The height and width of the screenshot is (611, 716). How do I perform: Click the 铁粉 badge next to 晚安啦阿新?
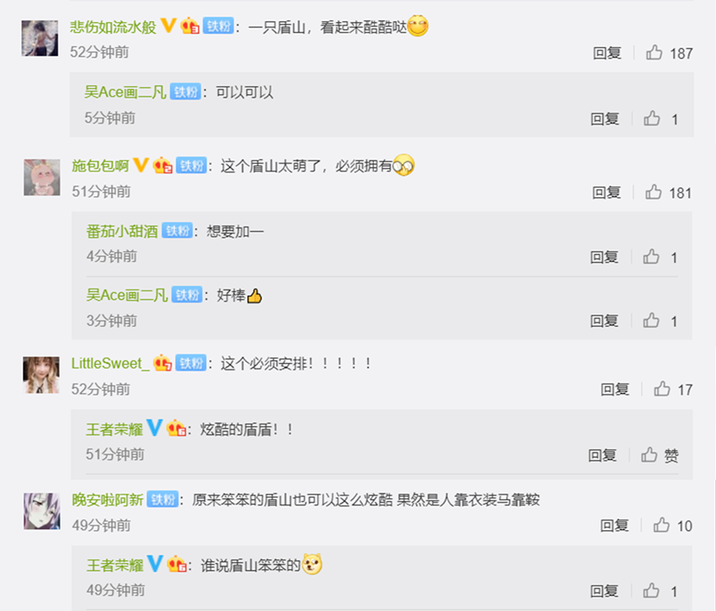pos(163,500)
